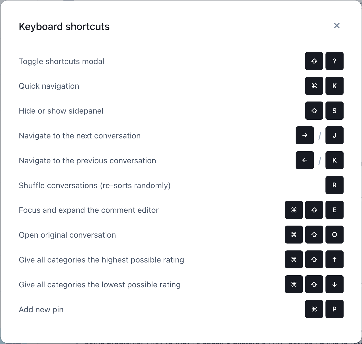Click the Toggle shortcuts modal label
This screenshot has height=344, width=362.
pos(62,62)
